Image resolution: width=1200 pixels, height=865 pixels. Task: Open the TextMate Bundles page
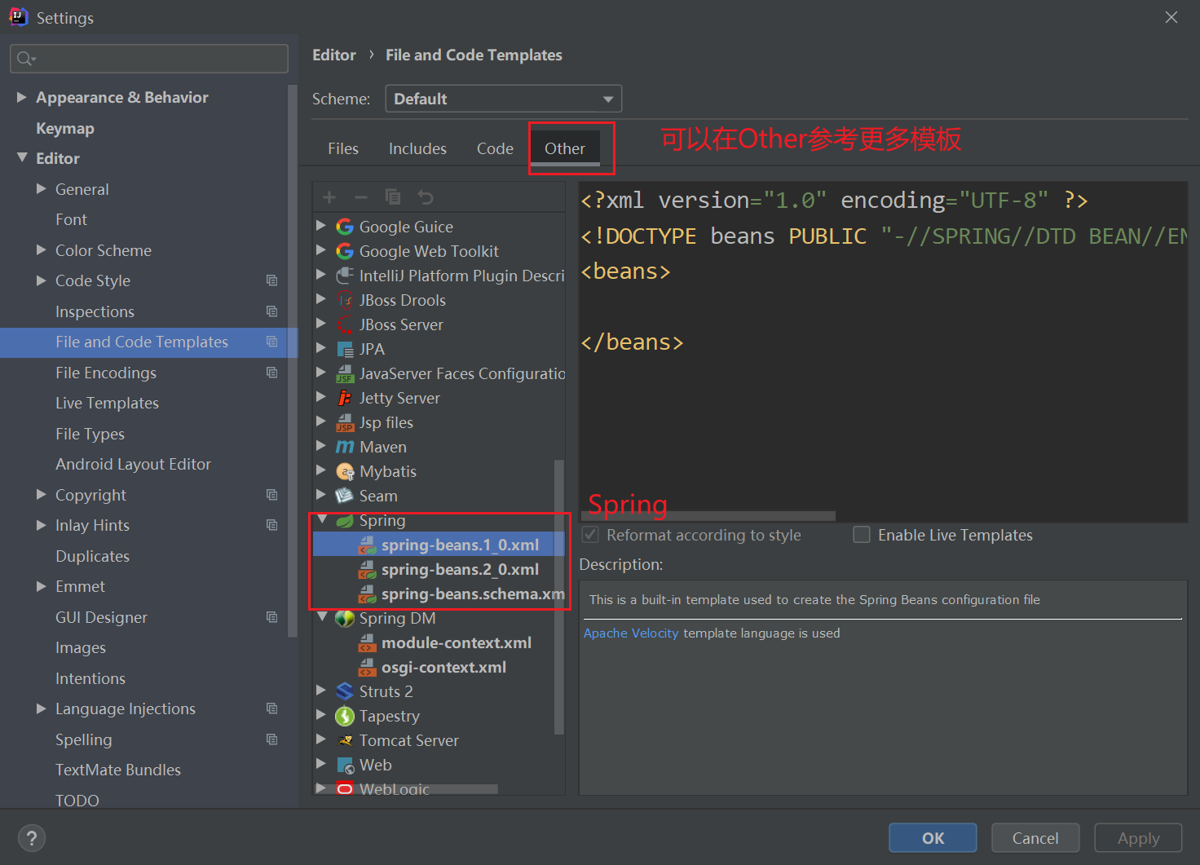click(118, 770)
